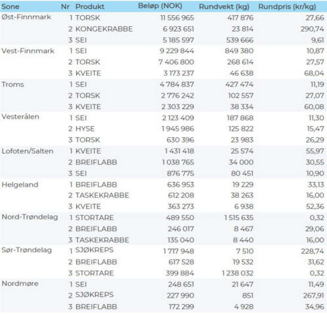327x314 pixels.
Task: Select the KONGEKRABBE product cell
Action: click(104, 29)
